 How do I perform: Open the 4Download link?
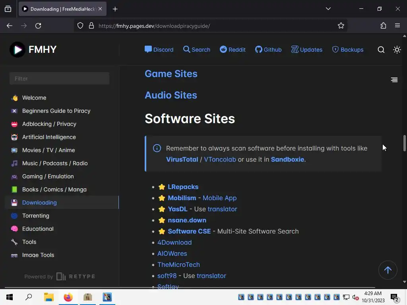(x=174, y=243)
